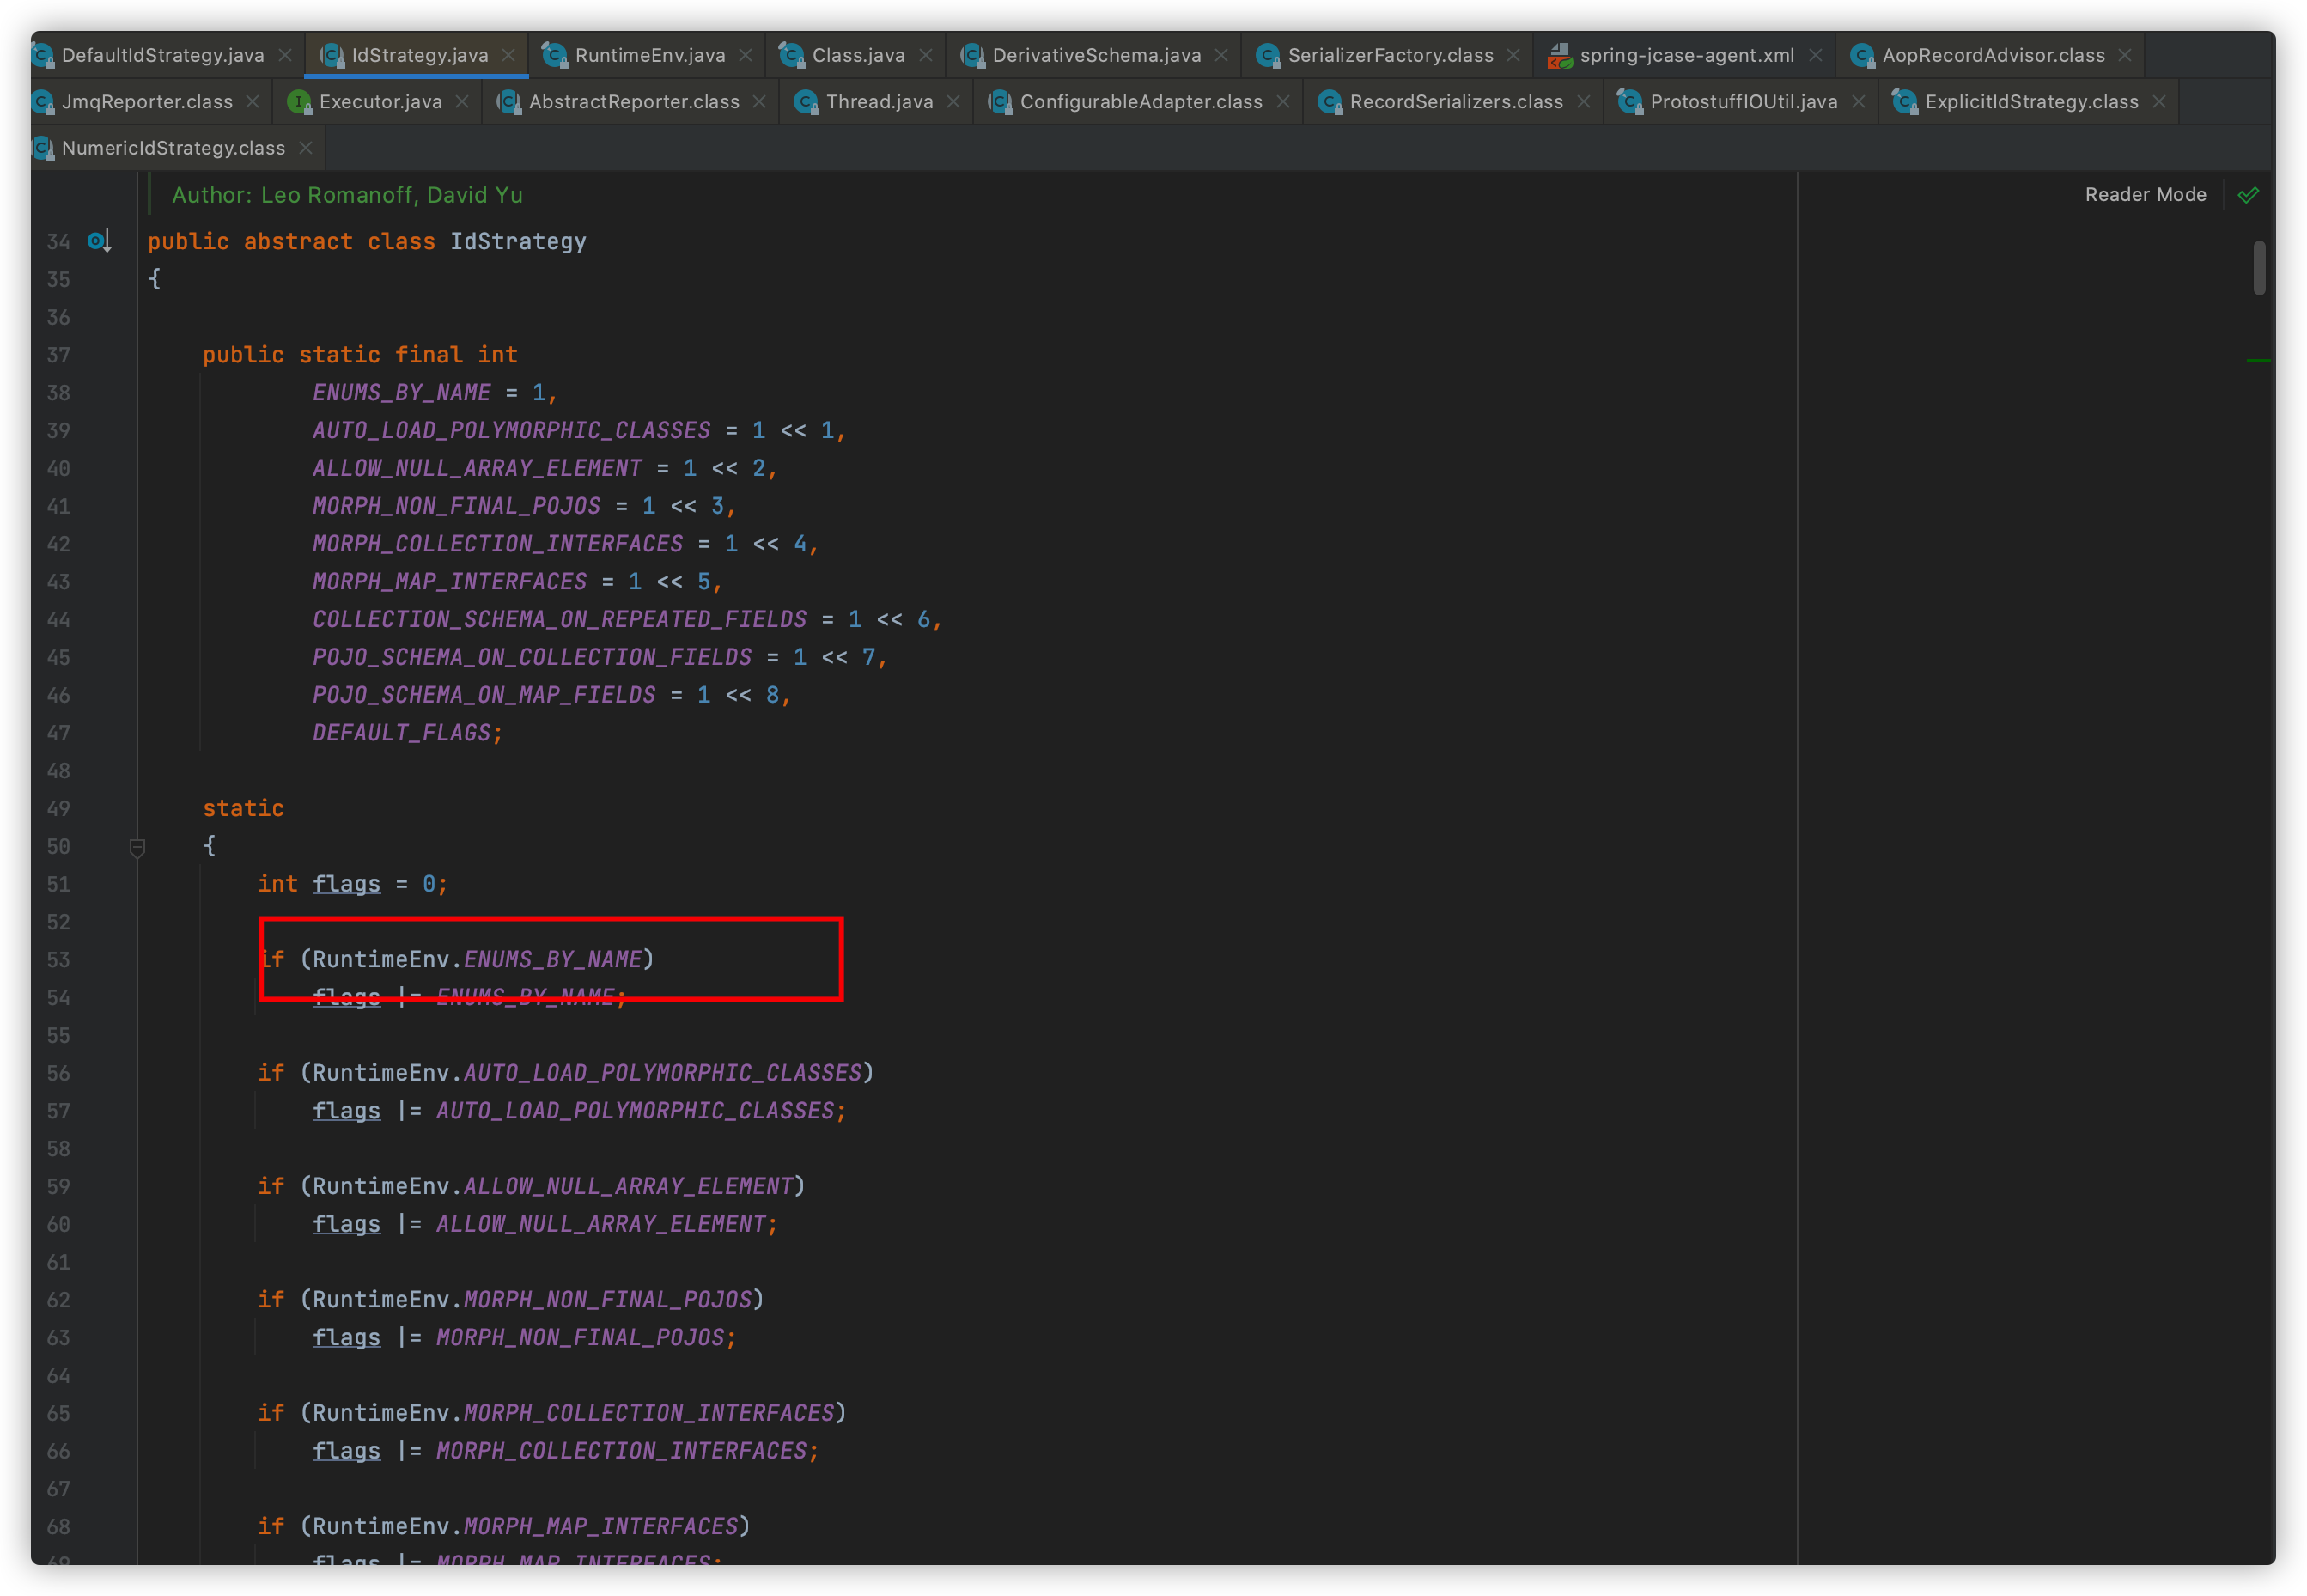Click the editor vertical scrollbar thumb
The image size is (2307, 1596).
tap(2259, 268)
